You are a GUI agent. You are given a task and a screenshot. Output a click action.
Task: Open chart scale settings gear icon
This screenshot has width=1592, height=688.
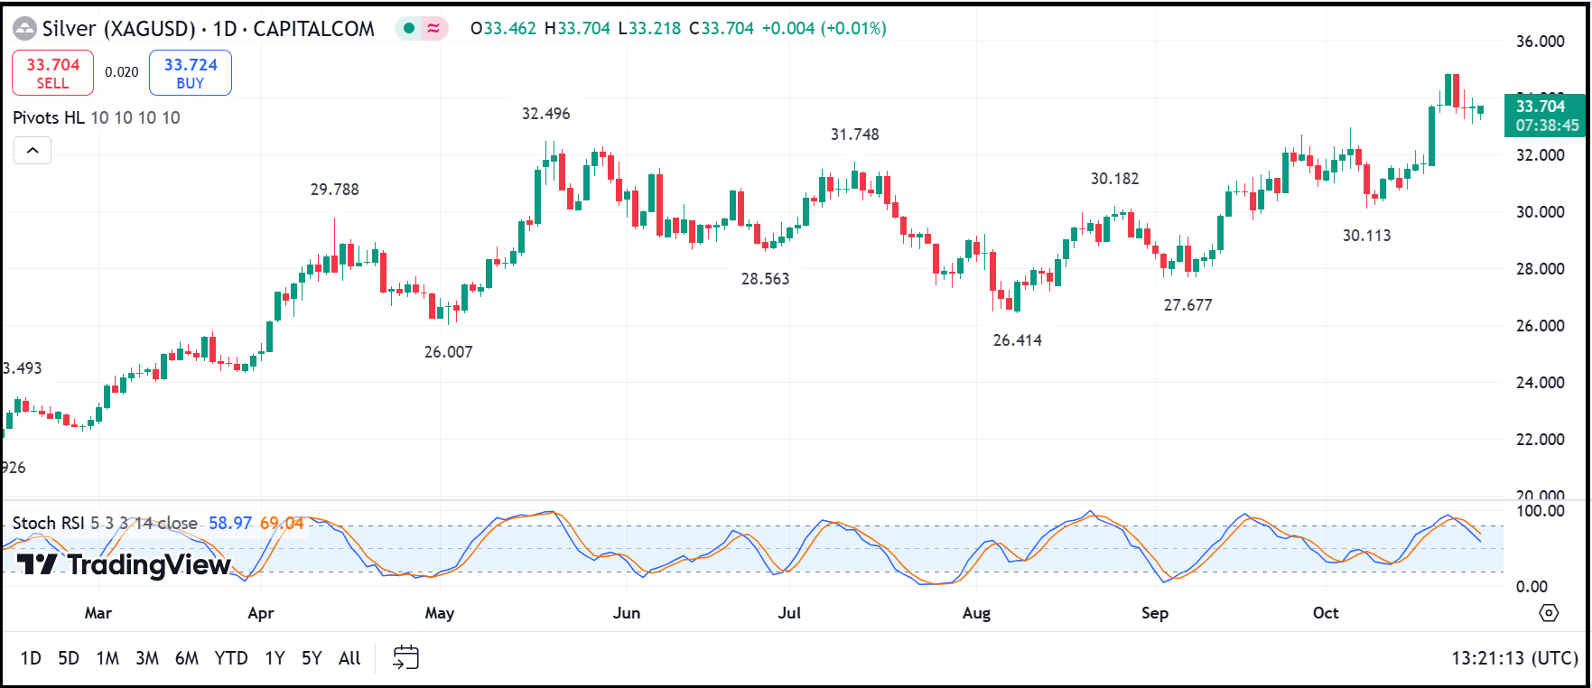point(1549,613)
